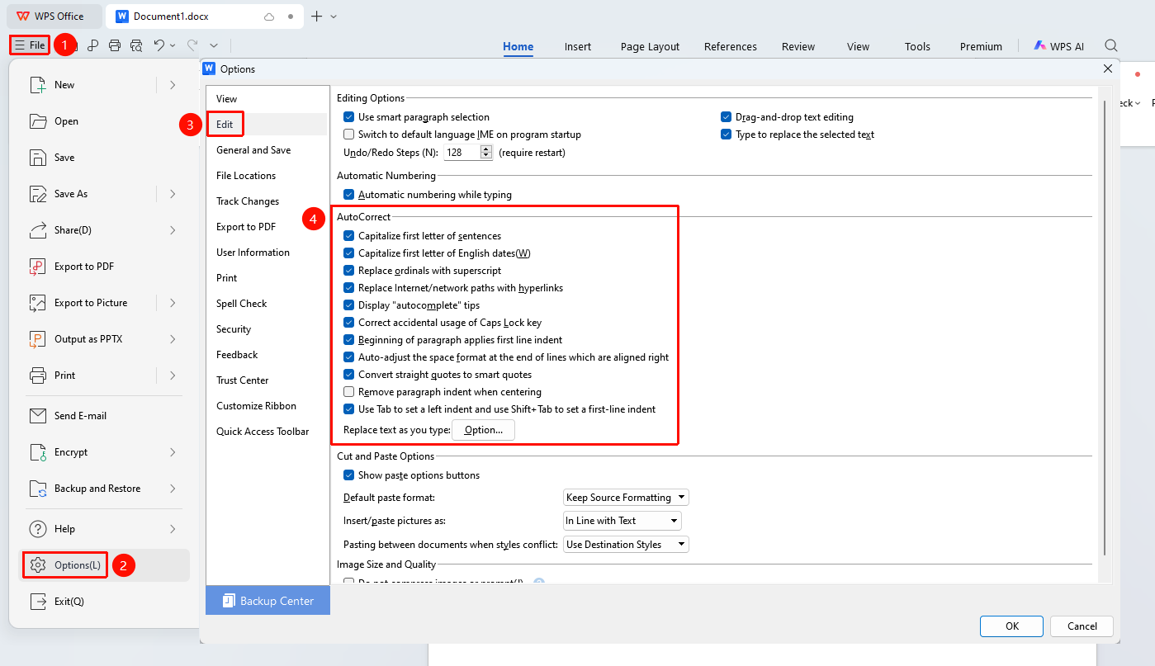Screen dimensions: 1155x666
Task: Enable Remove paragraph indent when centering
Action: [349, 392]
